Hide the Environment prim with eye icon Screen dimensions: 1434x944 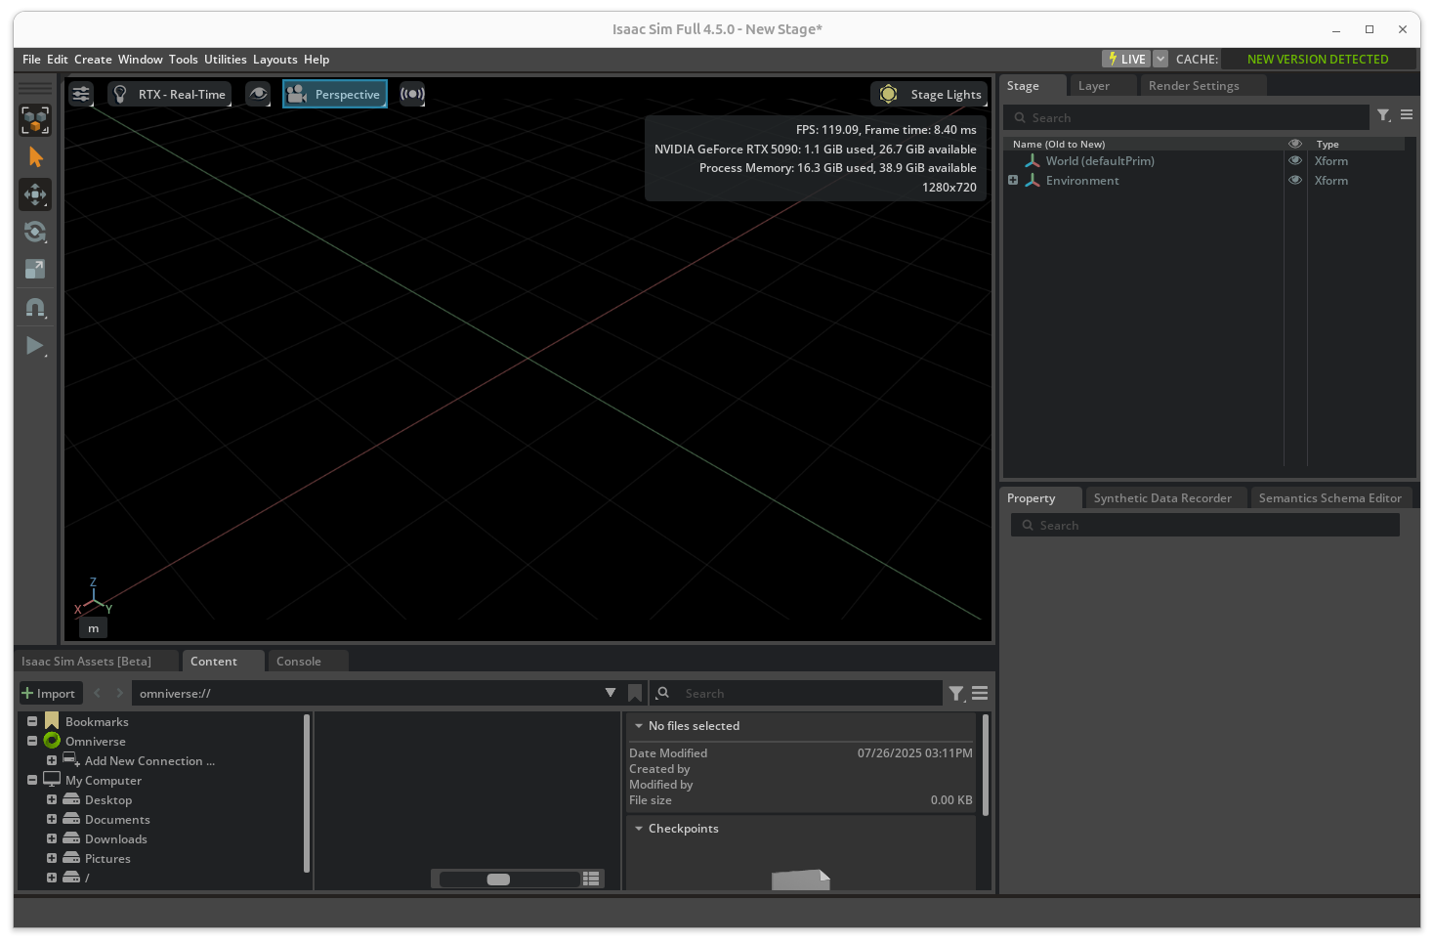pos(1295,181)
